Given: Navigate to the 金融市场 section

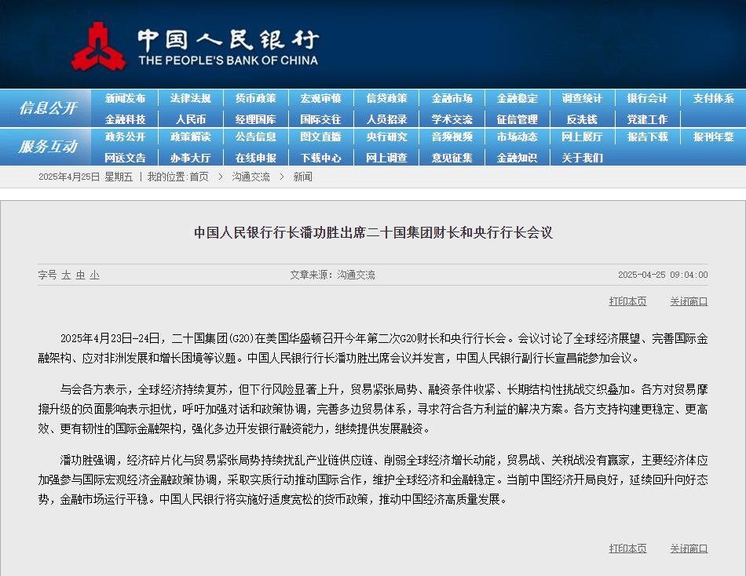Looking at the screenshot, I should (452, 98).
